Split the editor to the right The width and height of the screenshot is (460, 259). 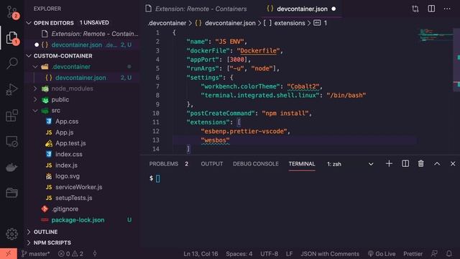[x=431, y=9]
